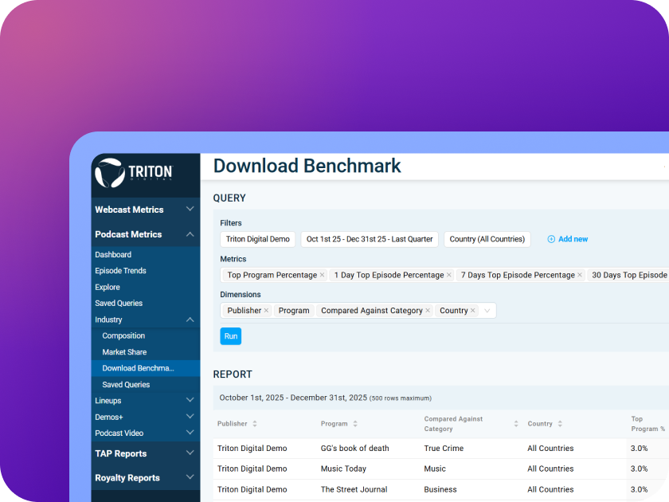669x502 pixels.
Task: Click the 30 Days Top Episode metric tag
Action: [628, 275]
